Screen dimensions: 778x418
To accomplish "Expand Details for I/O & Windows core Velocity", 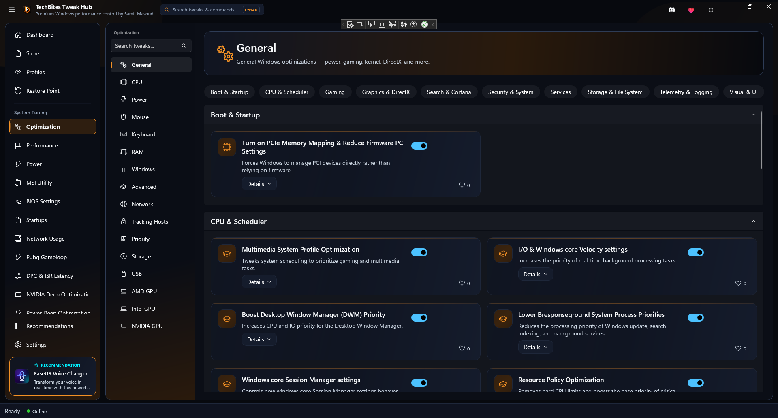I will pyautogui.click(x=536, y=274).
